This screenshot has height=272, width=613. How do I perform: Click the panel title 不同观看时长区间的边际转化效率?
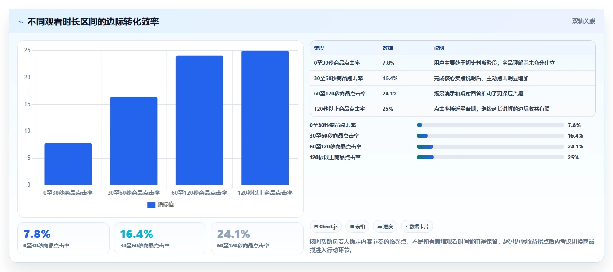point(93,22)
